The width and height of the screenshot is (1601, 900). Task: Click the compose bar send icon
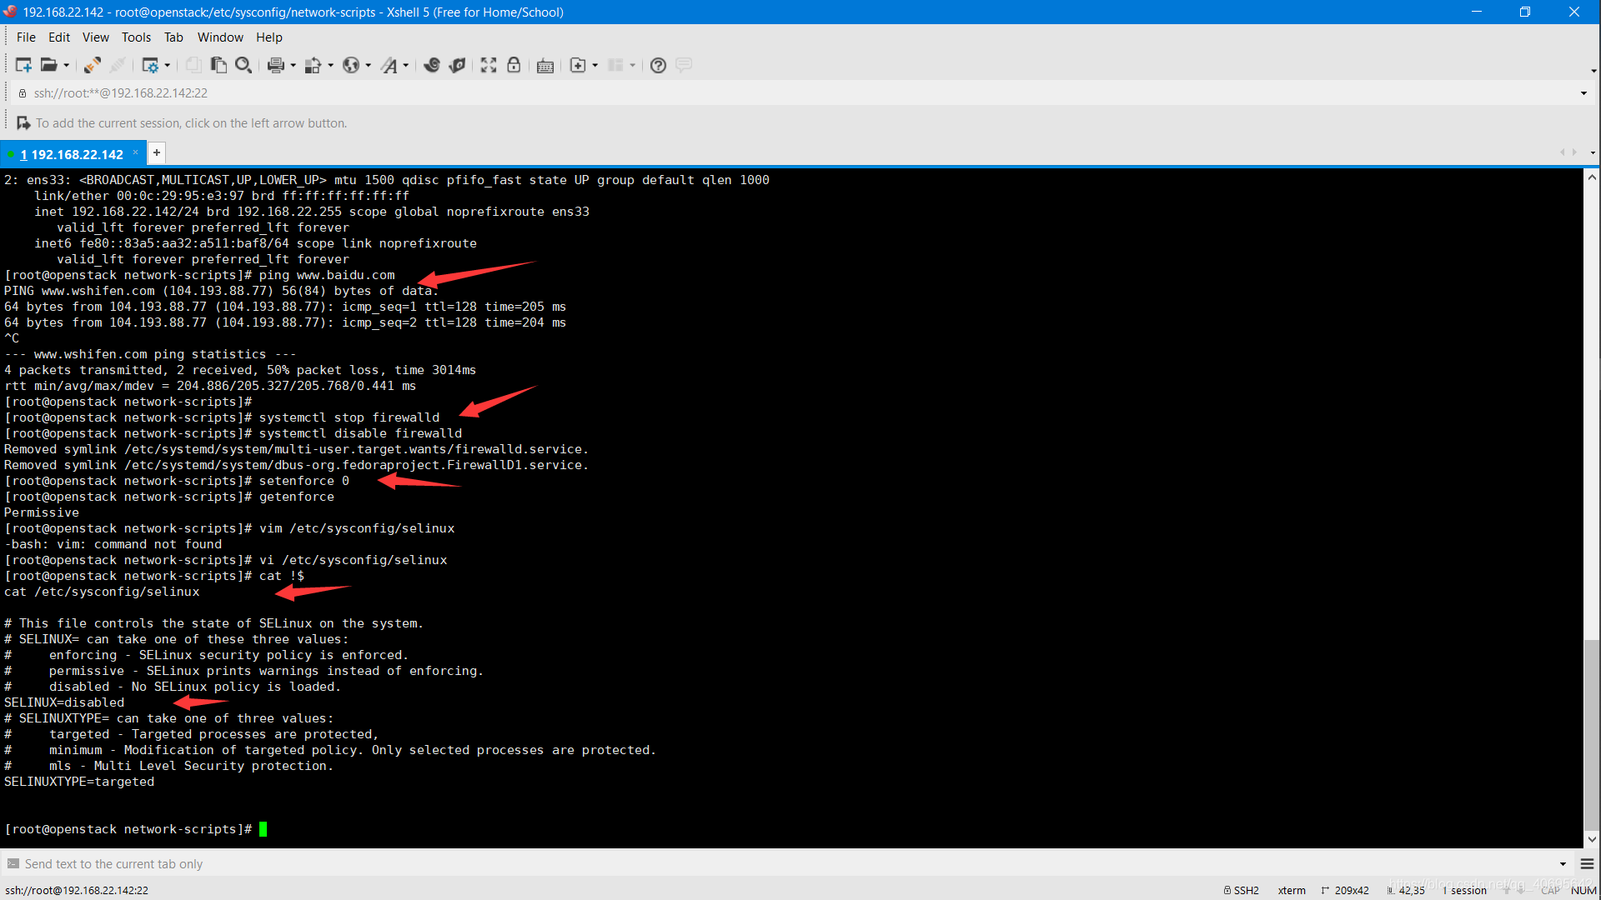point(13,864)
